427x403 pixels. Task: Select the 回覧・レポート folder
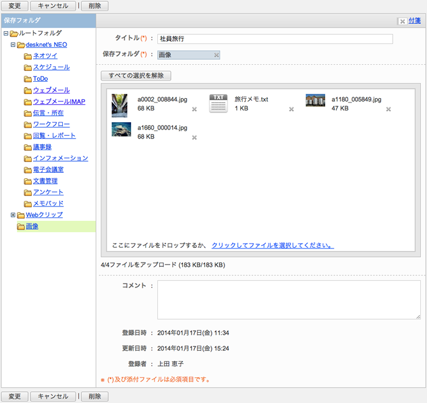click(54, 136)
